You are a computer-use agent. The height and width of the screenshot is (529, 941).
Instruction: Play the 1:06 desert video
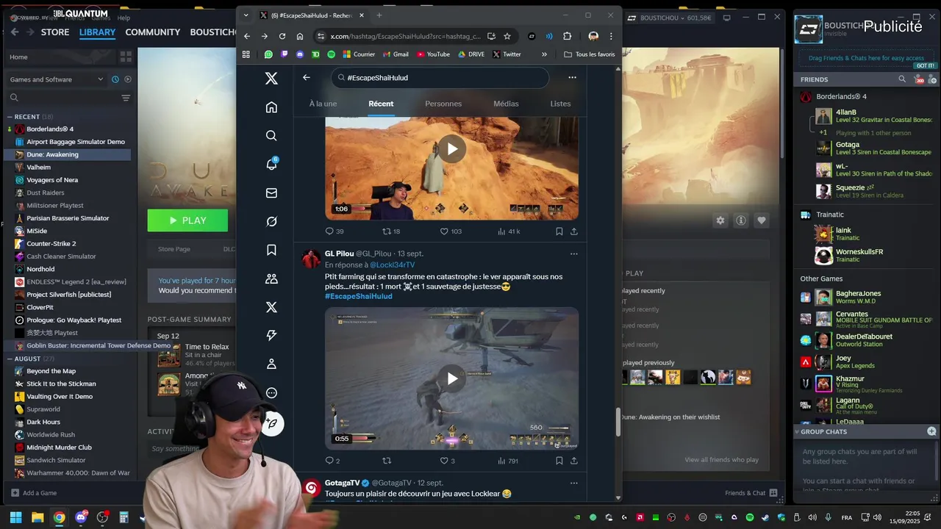pos(451,149)
